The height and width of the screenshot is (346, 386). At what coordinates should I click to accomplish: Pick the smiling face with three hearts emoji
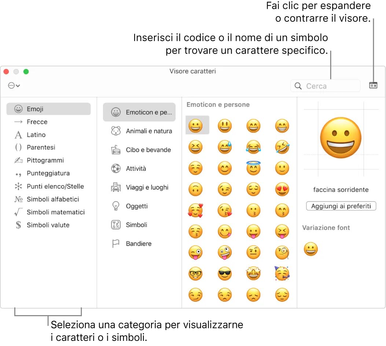click(195, 210)
